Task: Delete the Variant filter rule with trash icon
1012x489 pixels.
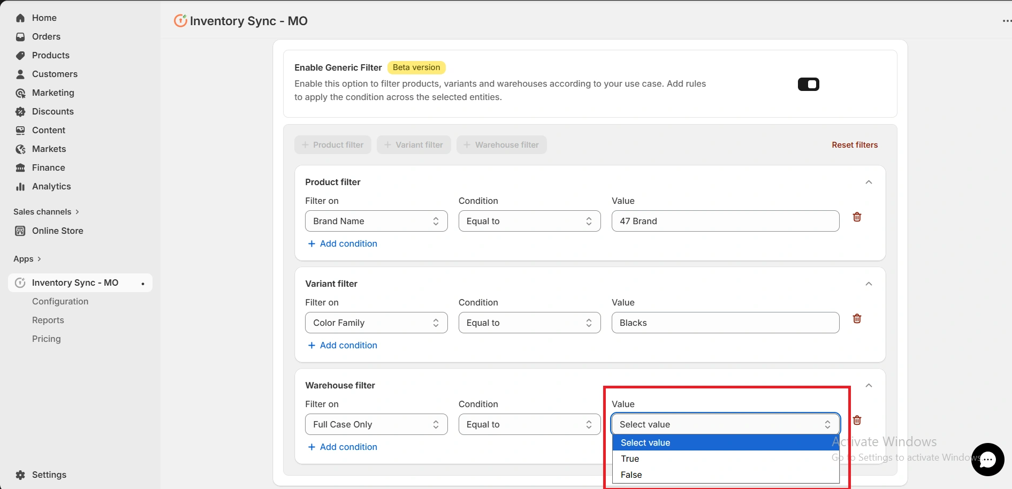Action: [x=857, y=318]
